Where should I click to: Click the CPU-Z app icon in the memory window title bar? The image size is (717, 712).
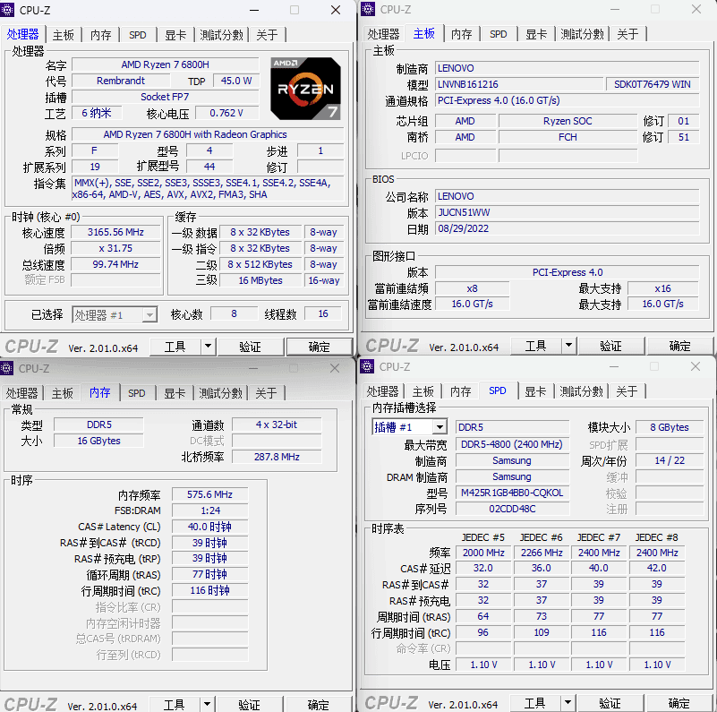click(7, 368)
